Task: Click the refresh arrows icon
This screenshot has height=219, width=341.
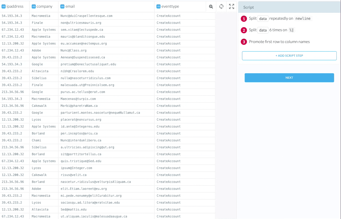Action: tap(221, 6)
